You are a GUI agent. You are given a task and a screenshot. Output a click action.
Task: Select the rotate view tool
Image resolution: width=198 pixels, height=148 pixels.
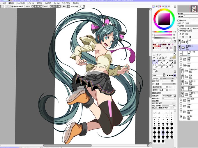point(160,58)
